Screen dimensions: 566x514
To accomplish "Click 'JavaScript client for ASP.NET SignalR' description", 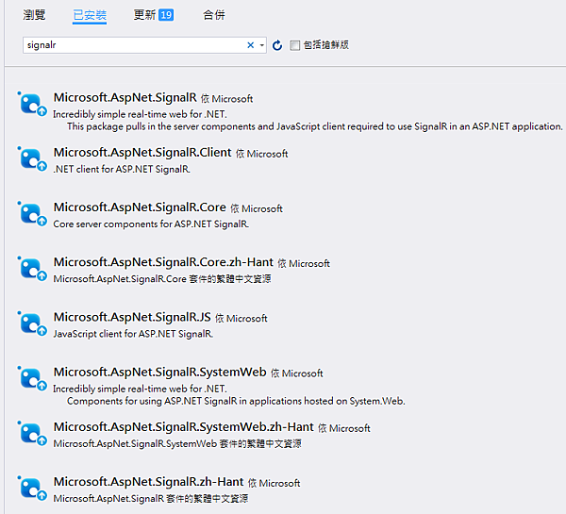I will point(133,334).
